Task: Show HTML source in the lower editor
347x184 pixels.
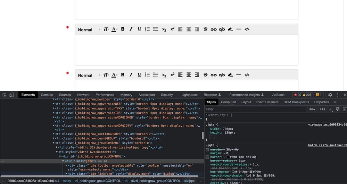Action: coord(247,75)
